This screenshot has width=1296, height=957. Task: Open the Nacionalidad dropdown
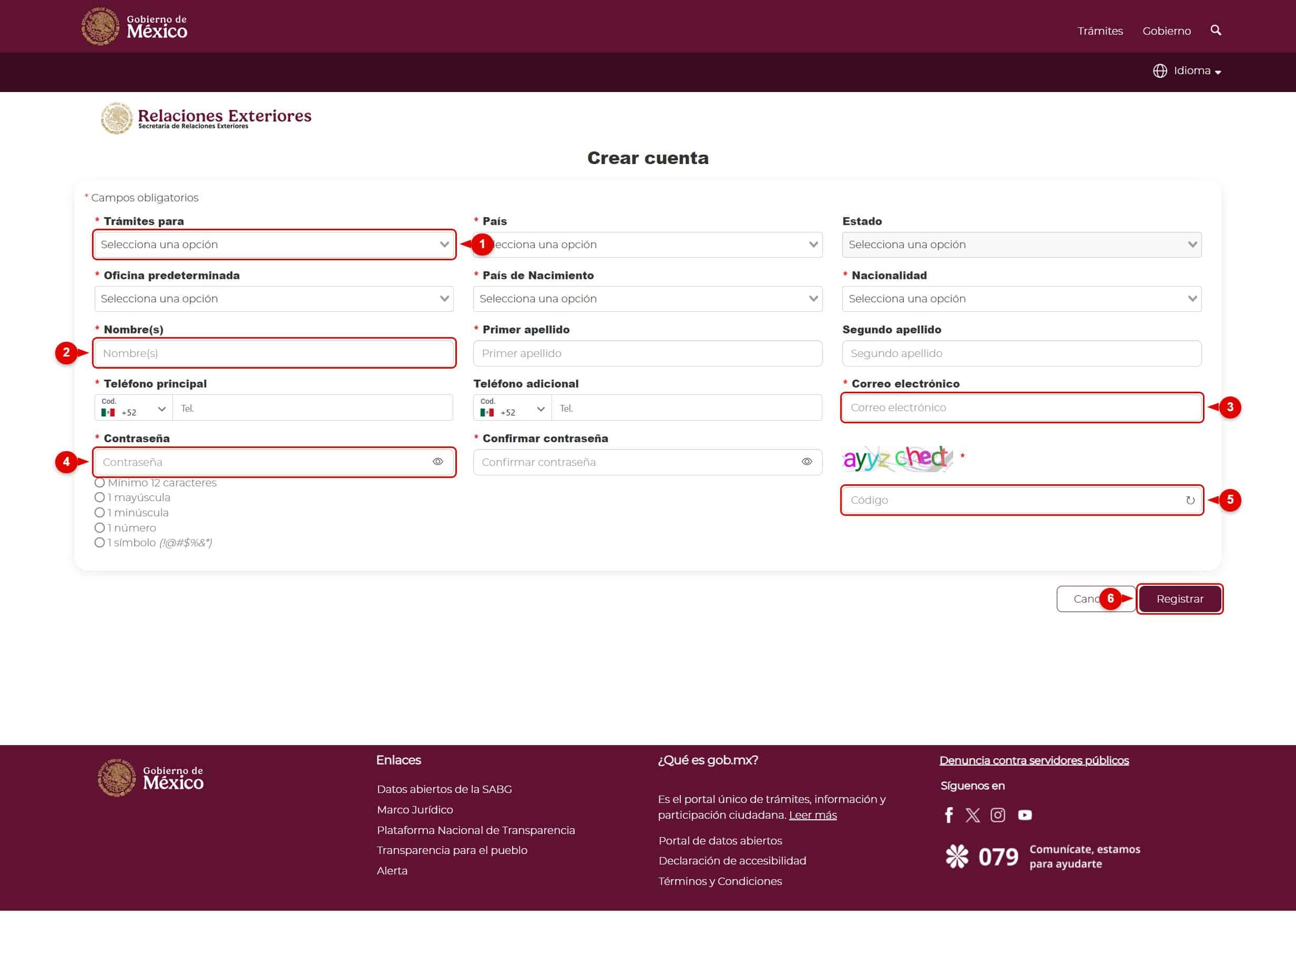tap(1022, 299)
